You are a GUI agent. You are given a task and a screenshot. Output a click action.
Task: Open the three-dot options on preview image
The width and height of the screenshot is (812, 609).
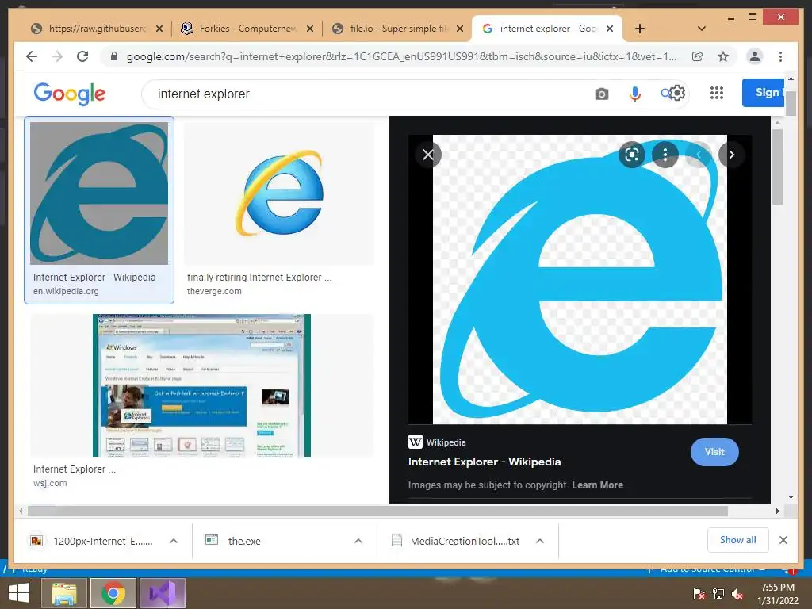[665, 155]
